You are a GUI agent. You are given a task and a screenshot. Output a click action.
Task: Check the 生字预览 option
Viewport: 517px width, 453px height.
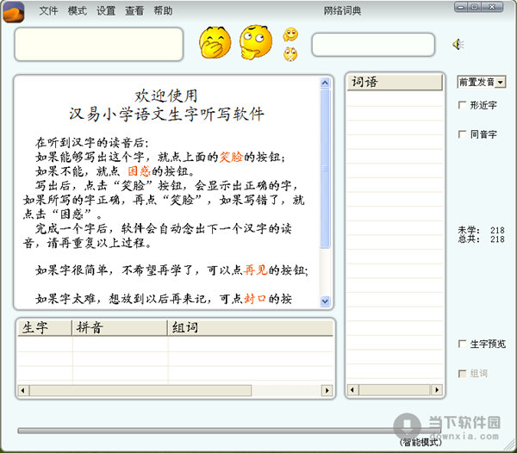[463, 344]
